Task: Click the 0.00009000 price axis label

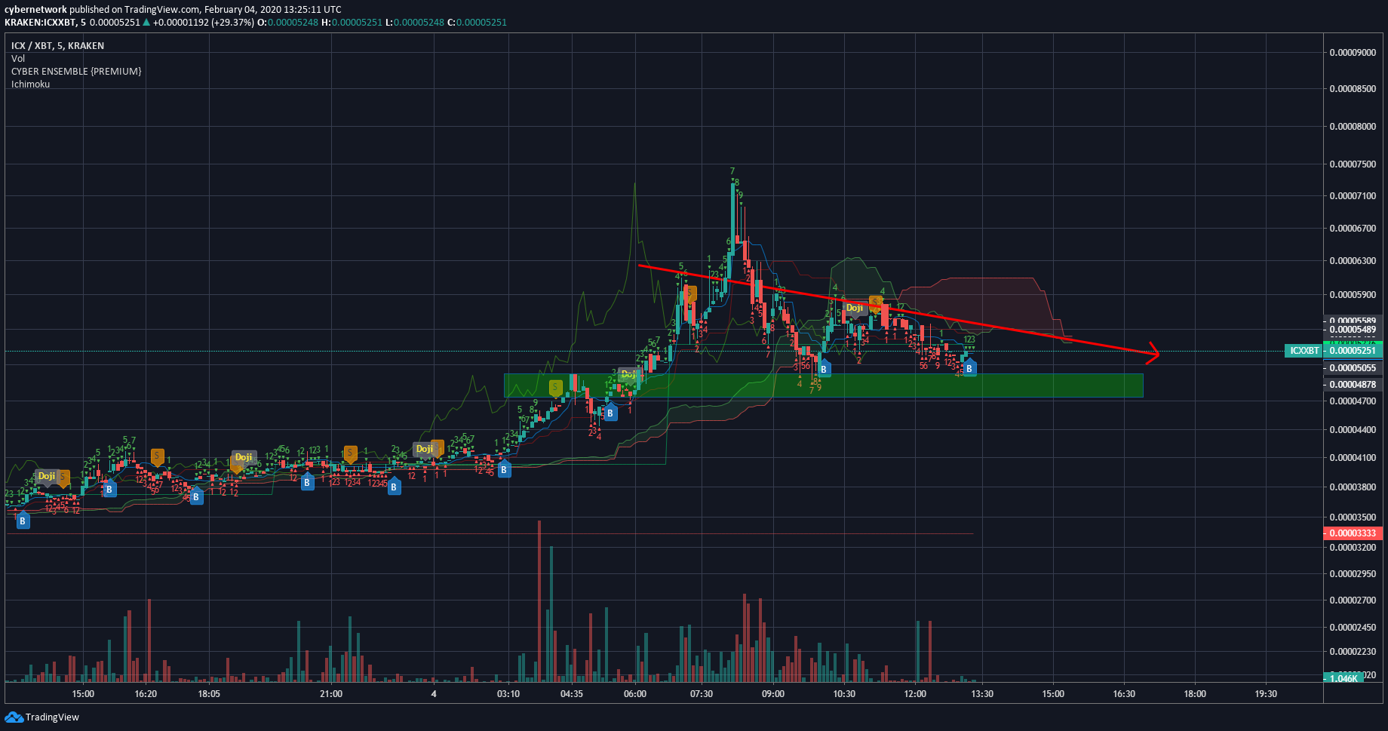Action: click(1353, 53)
